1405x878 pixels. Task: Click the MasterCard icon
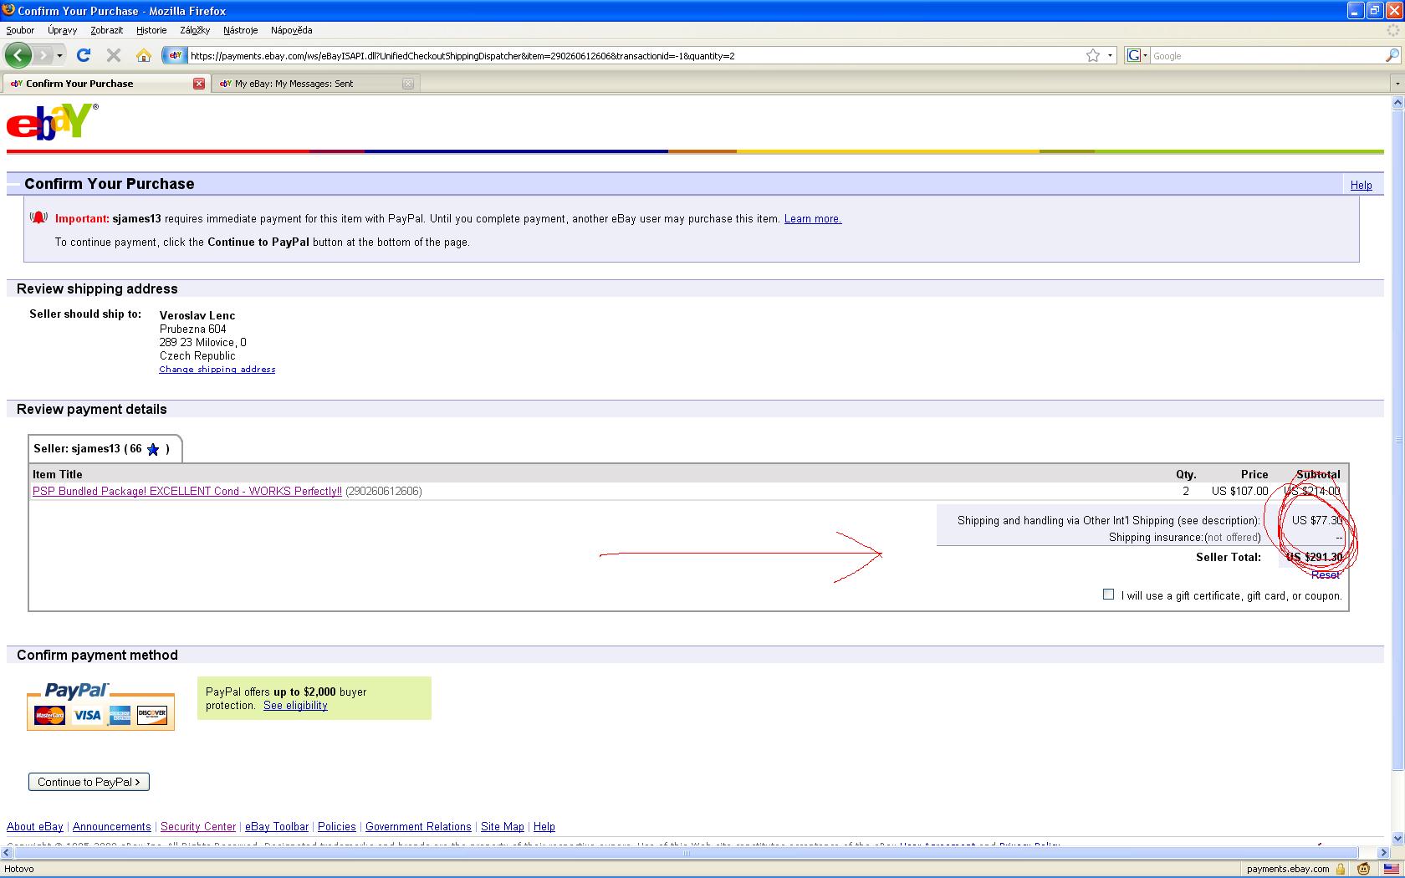click(50, 716)
